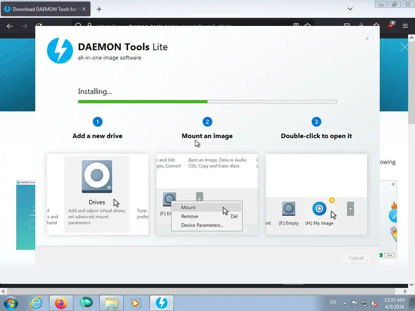Screen dimensions: 415x311
Task: Click the Add a new drive heading
Action: [x=97, y=136]
